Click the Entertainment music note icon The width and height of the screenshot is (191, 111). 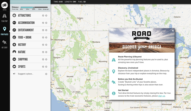(15, 30)
